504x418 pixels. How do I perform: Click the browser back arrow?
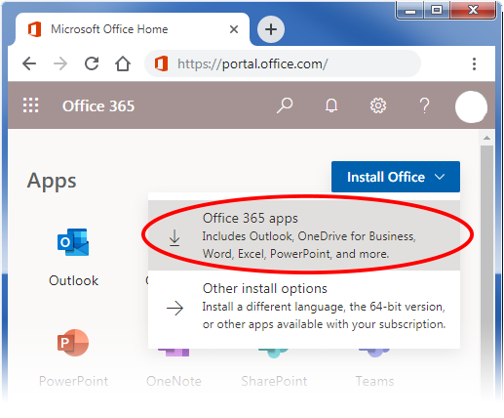(29, 63)
